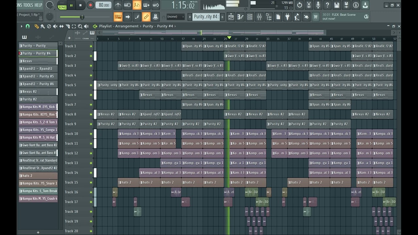The width and height of the screenshot is (418, 235).
Task: Expand Purity - Purity #4 breadcrumb
Action: [158, 26]
